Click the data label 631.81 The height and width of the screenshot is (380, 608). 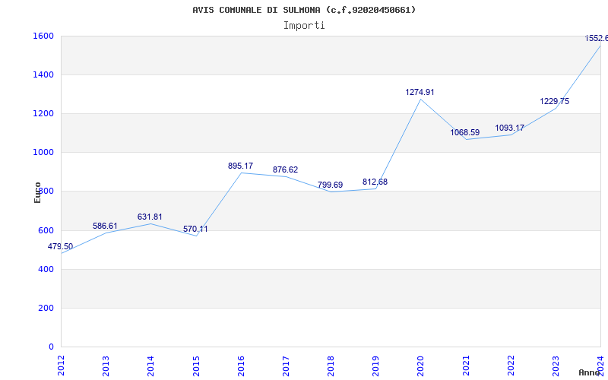coord(150,217)
